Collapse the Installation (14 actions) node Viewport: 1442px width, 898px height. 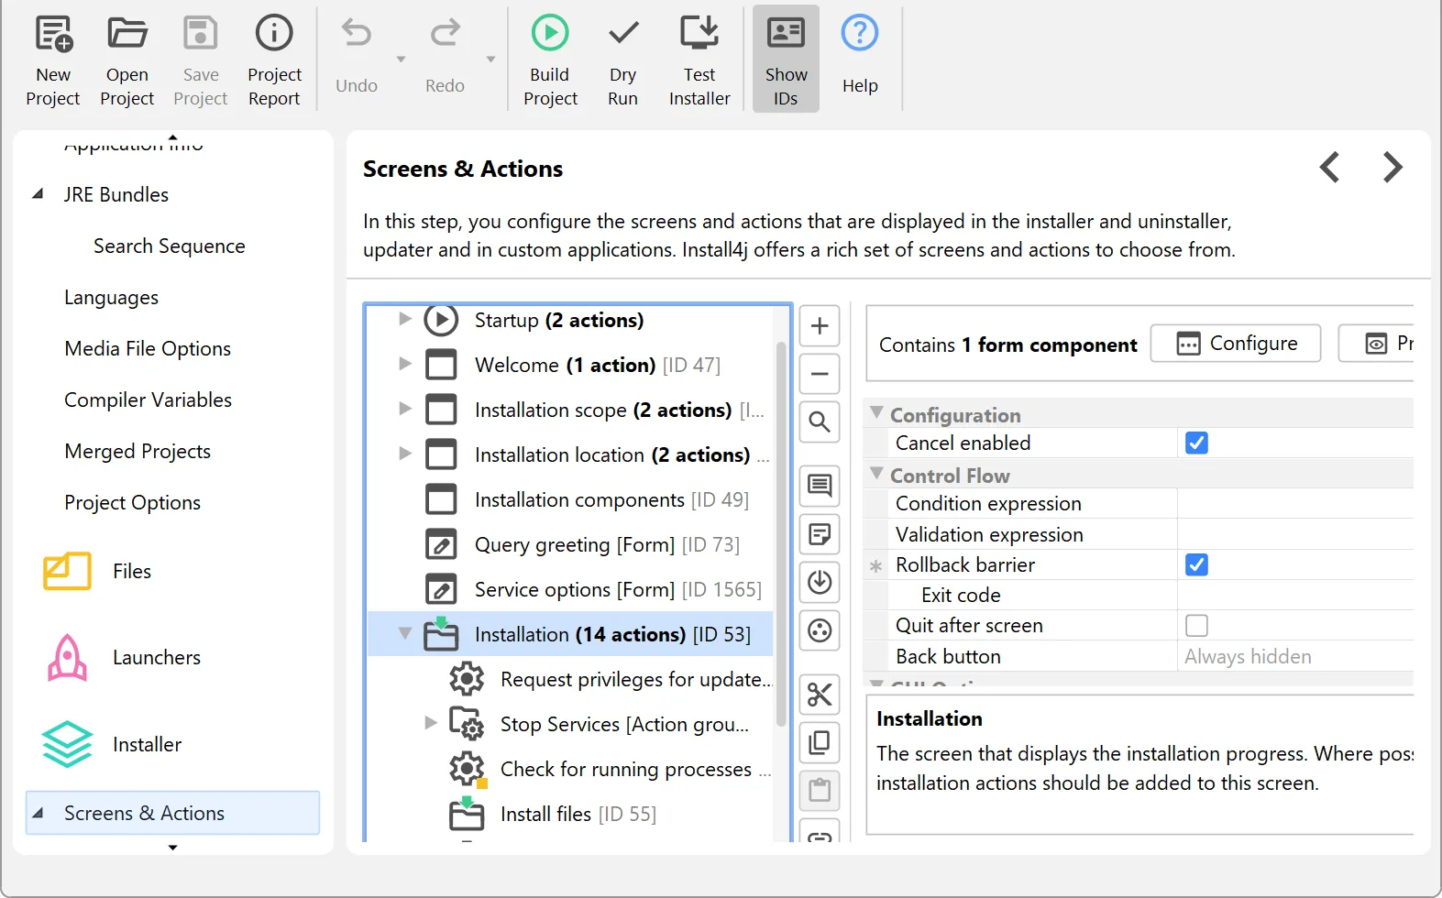click(x=404, y=633)
